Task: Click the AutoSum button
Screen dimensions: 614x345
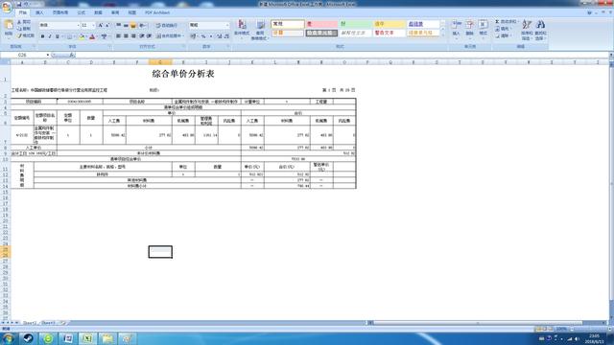Action: coord(506,22)
